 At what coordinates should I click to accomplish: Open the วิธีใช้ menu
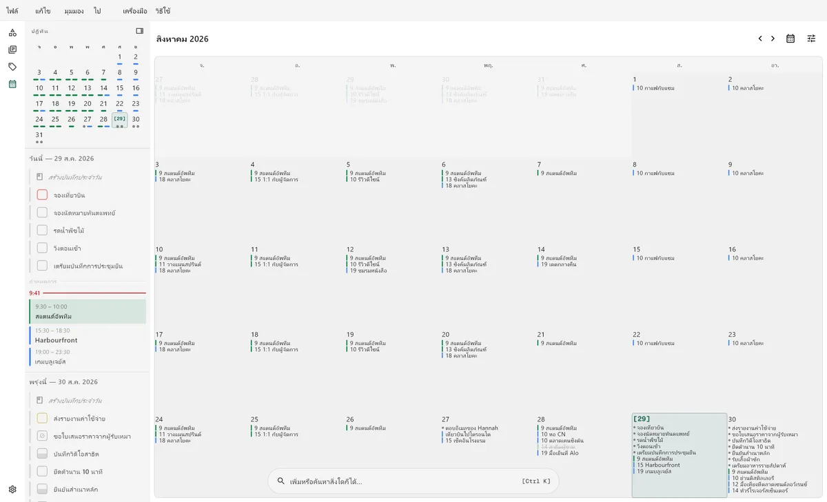click(163, 11)
